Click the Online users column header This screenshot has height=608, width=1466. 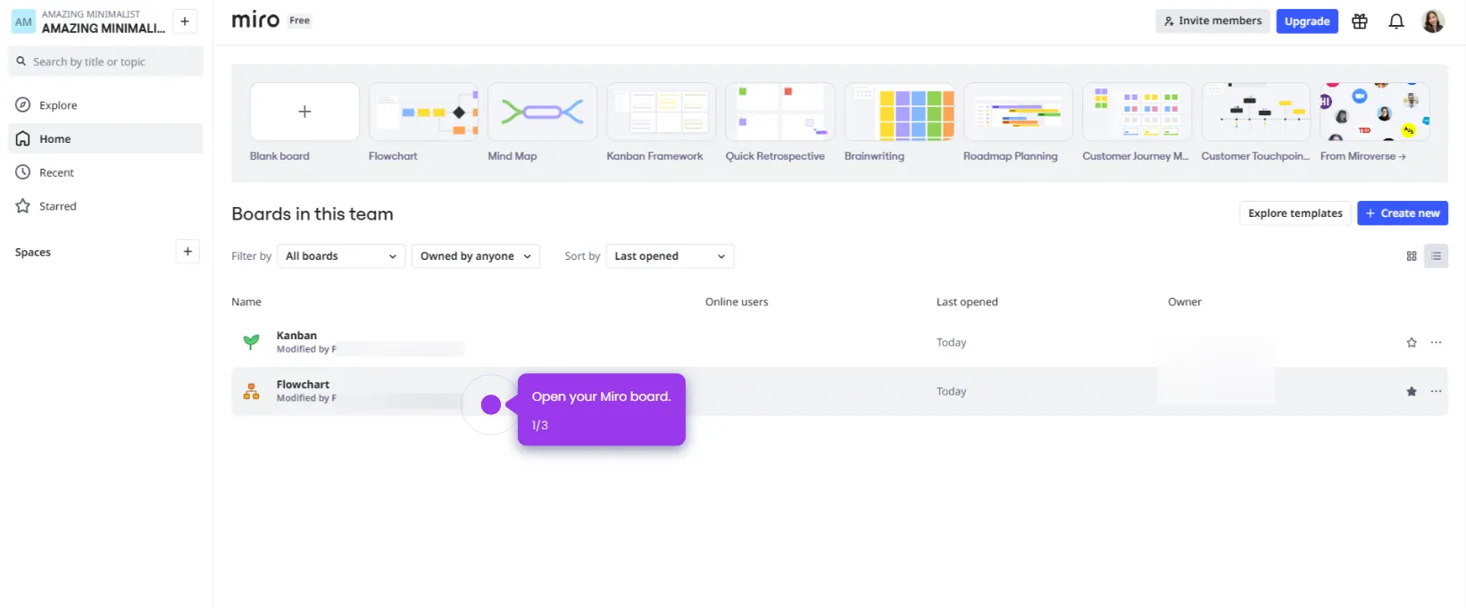737,303
